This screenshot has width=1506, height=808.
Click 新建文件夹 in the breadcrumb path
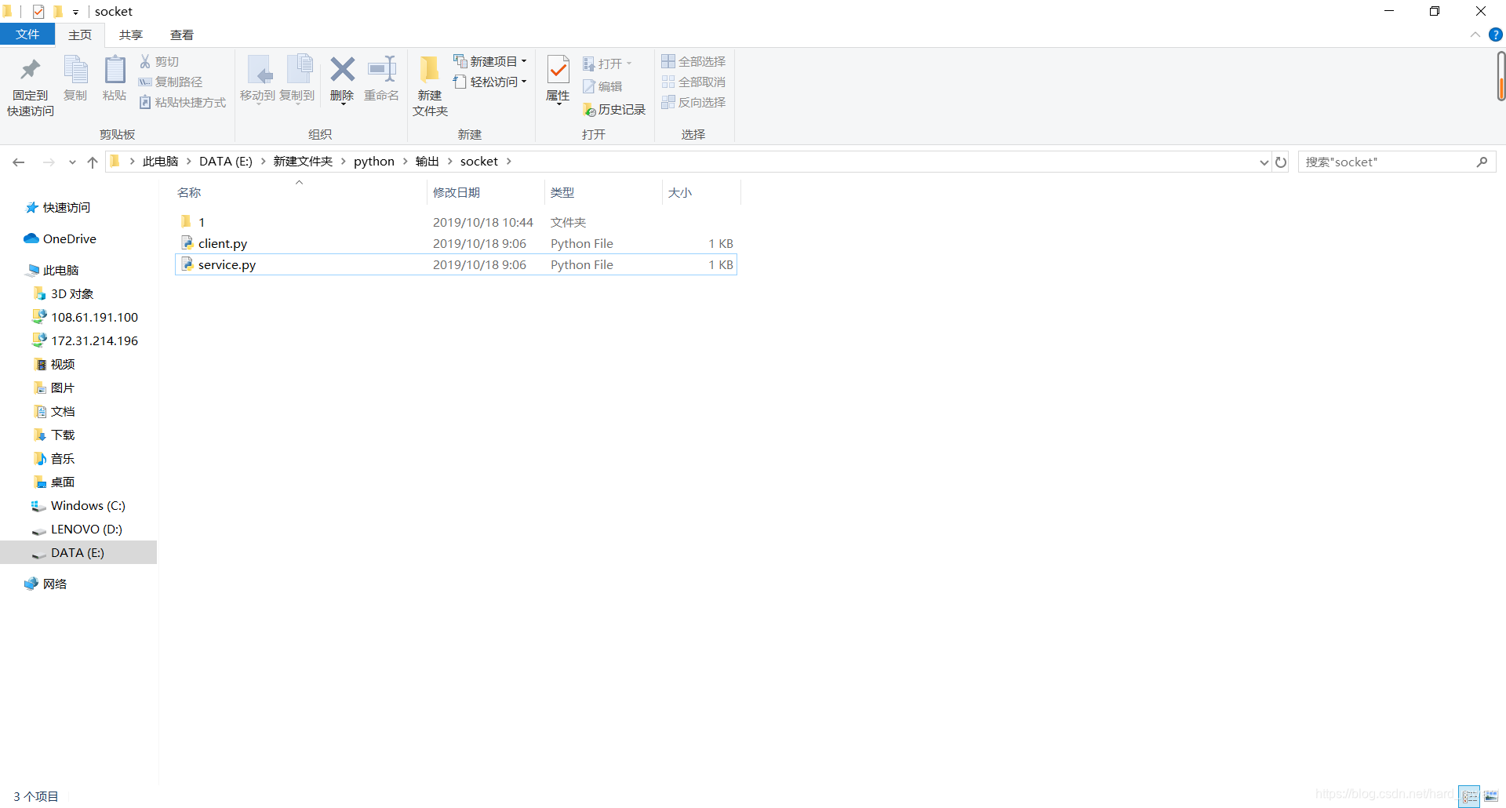point(303,161)
